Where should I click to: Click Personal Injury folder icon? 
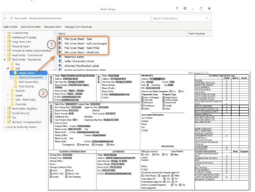click(9, 46)
